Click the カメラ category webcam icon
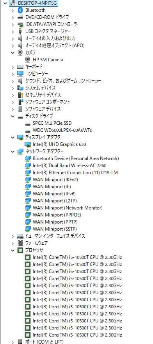This screenshot has height=344, width=153. [20, 53]
